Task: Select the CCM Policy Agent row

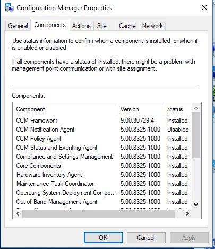Action: click(102, 139)
